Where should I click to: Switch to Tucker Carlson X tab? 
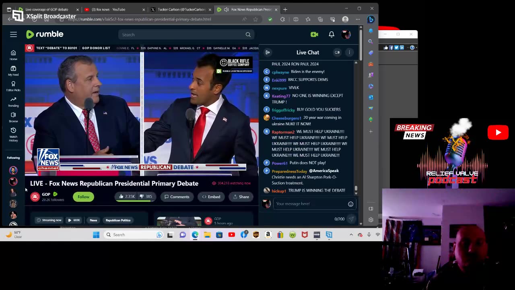pos(180,9)
